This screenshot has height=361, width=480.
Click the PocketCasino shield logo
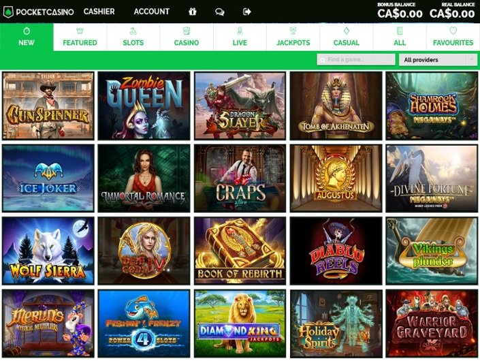pos(8,12)
